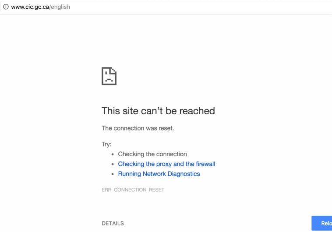Click the 'Checking the connection' suggestion text
This screenshot has width=332, height=232.
152,154
